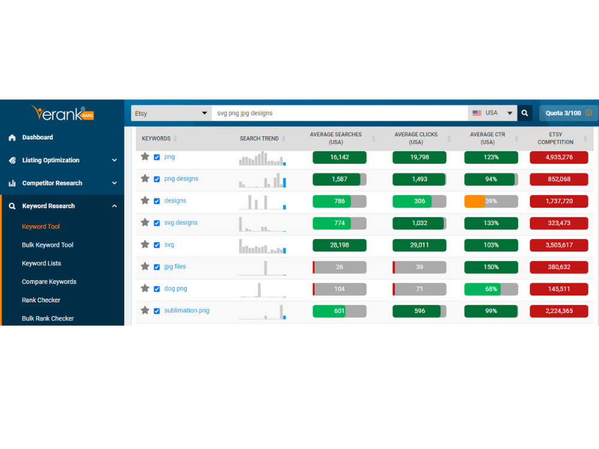Open search trend chart for svg
This screenshot has width=599, height=449.
tap(262, 246)
